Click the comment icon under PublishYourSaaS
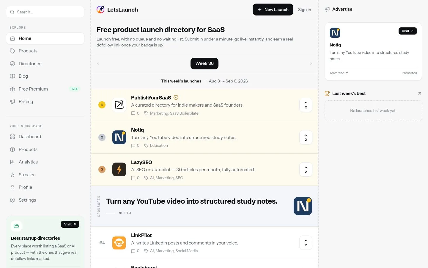Image resolution: width=428 pixels, height=268 pixels. click(133, 113)
